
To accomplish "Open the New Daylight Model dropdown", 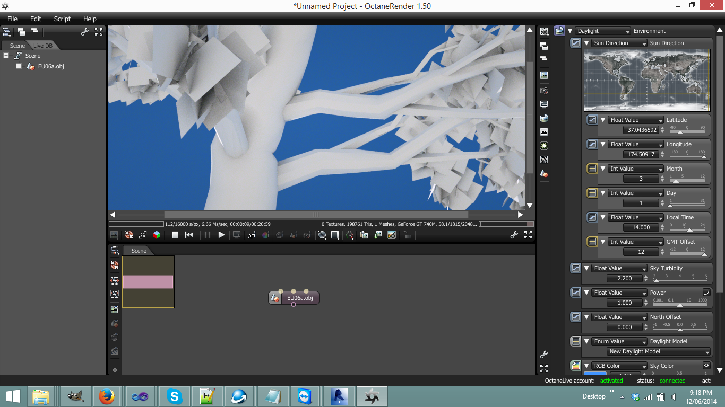I will coord(659,352).
